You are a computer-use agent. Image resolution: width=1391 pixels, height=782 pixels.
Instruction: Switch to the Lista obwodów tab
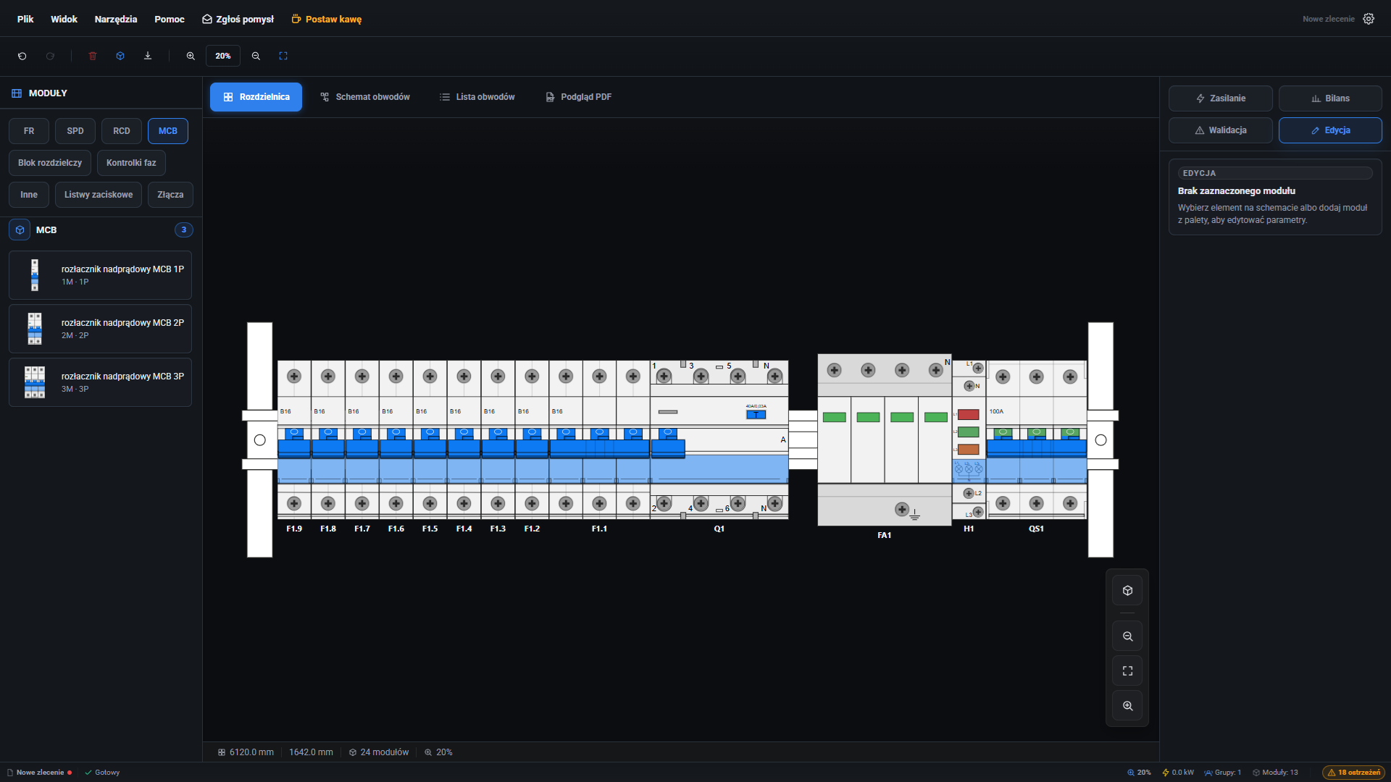pyautogui.click(x=477, y=97)
